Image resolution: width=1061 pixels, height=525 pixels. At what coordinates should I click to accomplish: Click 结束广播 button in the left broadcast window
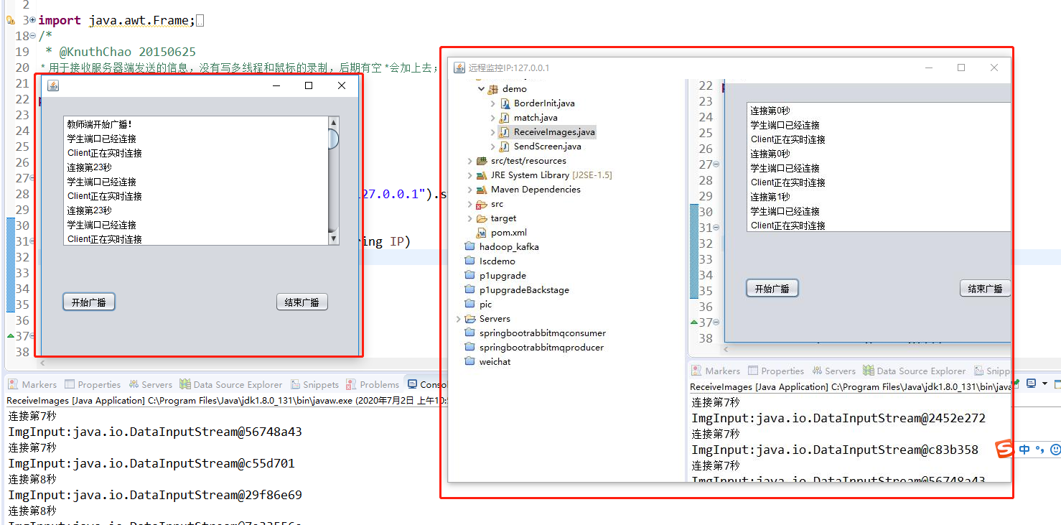coord(302,302)
